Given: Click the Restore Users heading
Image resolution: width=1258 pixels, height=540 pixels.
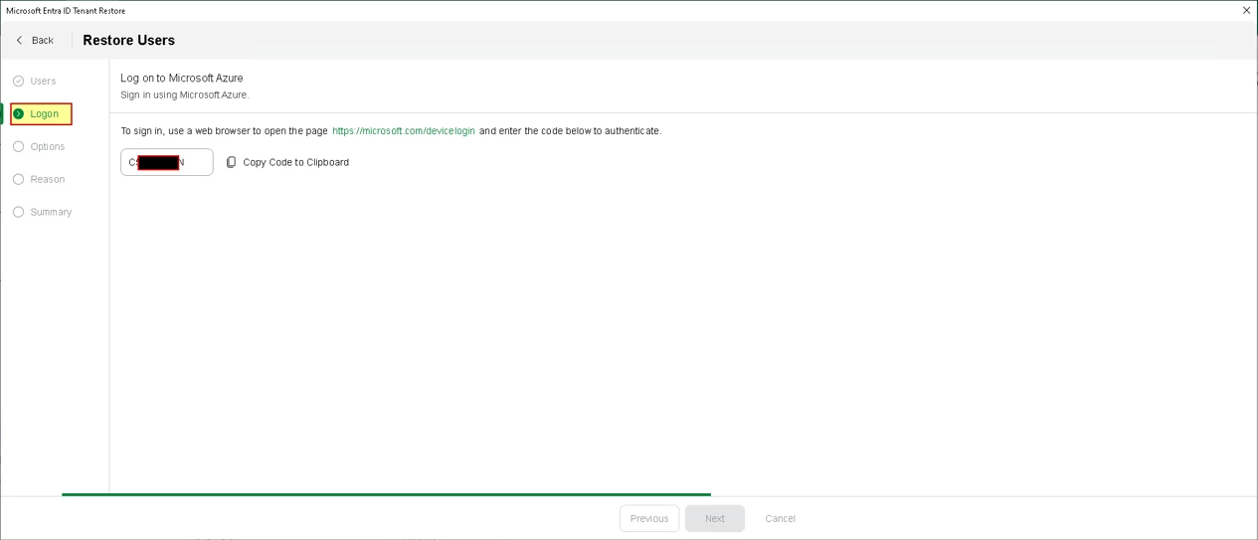Looking at the screenshot, I should [129, 41].
